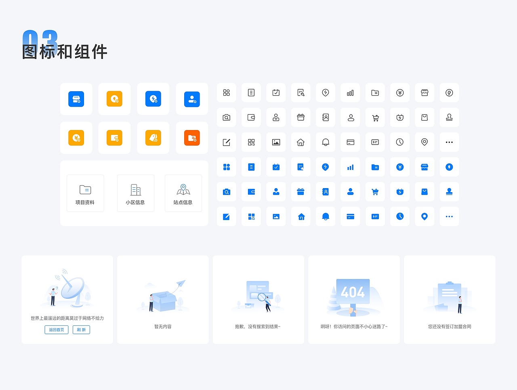Select the outlined stamp seal icon
The image size is (517, 390).
coord(449,117)
